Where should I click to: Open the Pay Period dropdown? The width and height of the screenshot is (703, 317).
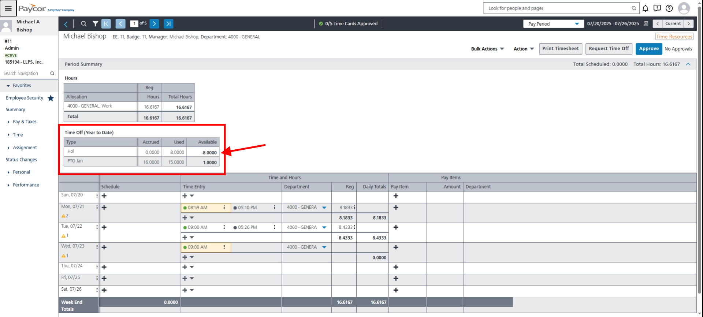click(x=553, y=24)
